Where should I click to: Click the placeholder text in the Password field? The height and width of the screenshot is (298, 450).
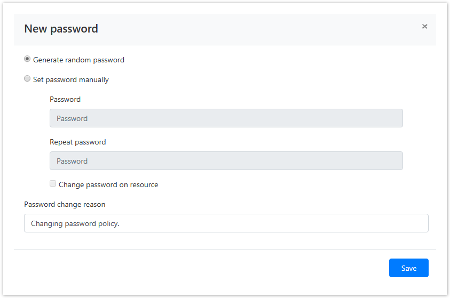tap(72, 119)
